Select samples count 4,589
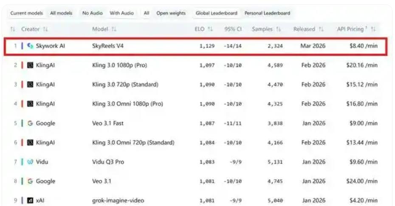This screenshot has height=206, width=395. tap(275, 65)
